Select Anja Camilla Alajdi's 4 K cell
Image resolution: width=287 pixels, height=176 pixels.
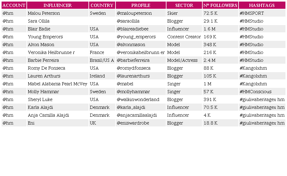click(x=207, y=115)
